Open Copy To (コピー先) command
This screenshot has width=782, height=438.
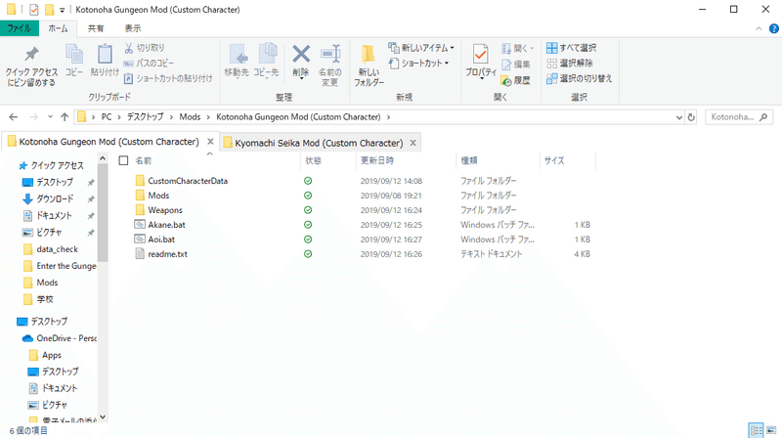click(x=266, y=61)
